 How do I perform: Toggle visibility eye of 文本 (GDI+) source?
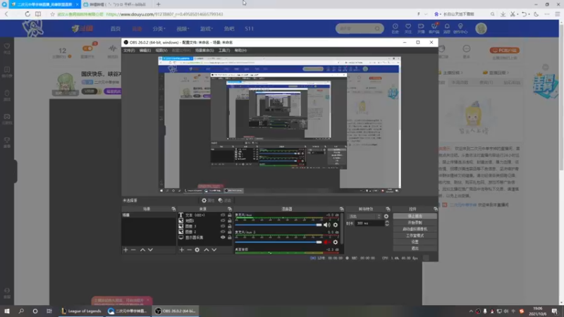pyautogui.click(x=223, y=215)
